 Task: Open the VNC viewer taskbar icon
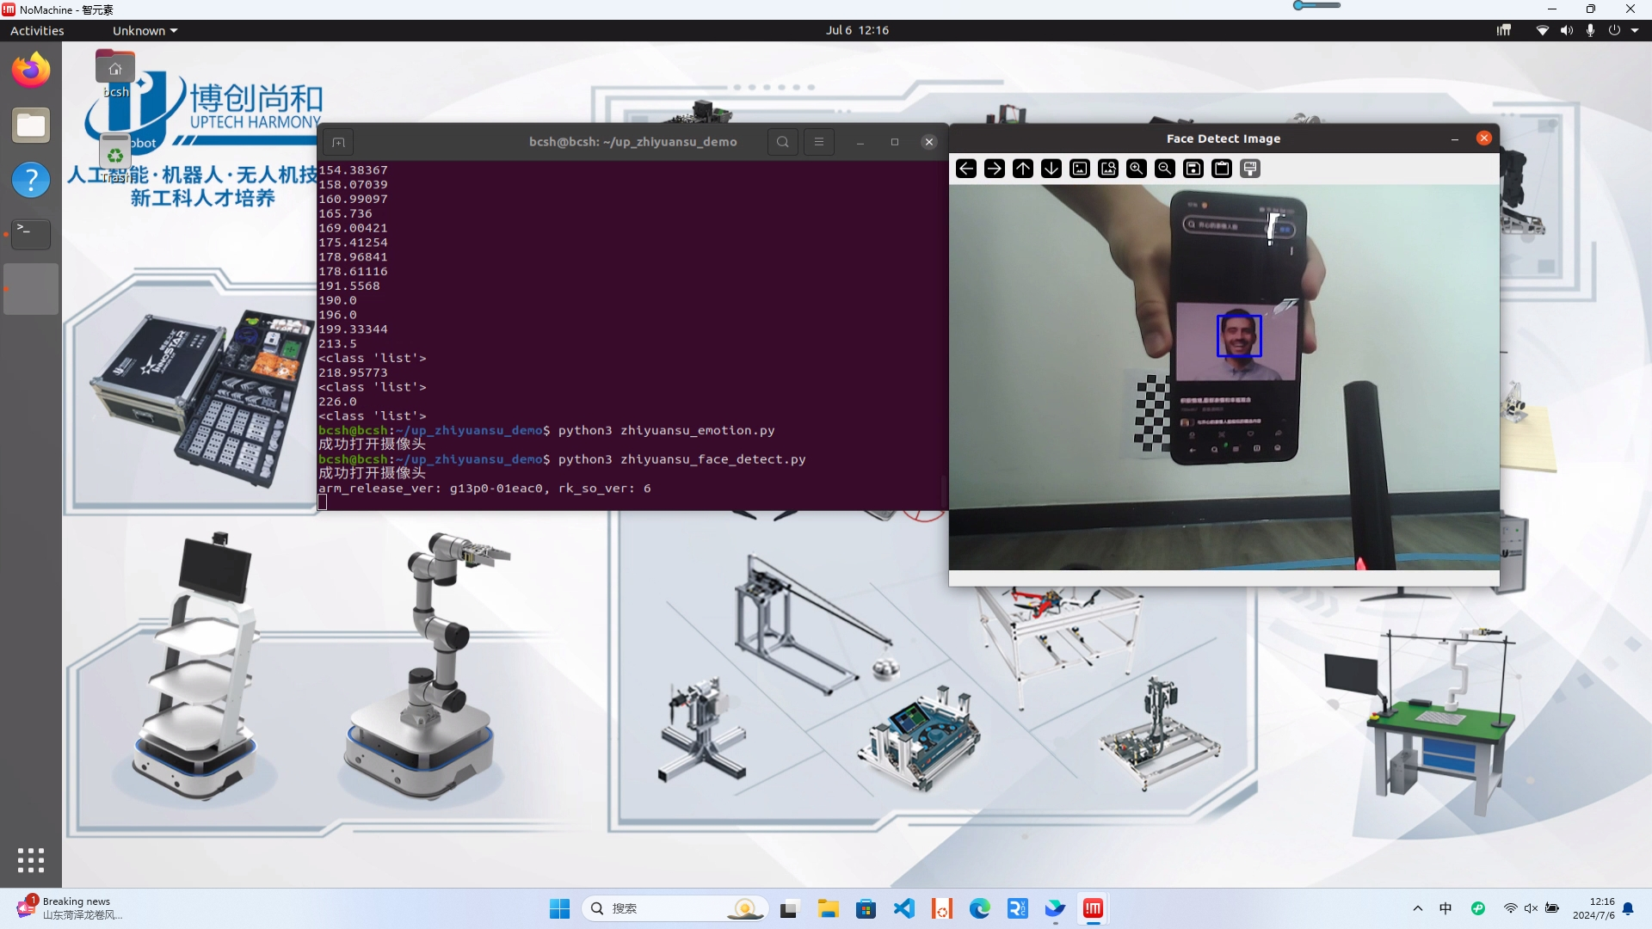pos(1018,908)
